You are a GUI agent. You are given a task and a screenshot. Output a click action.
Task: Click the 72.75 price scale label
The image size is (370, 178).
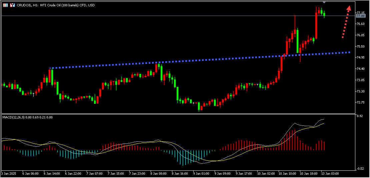pyautogui.click(x=360, y=102)
